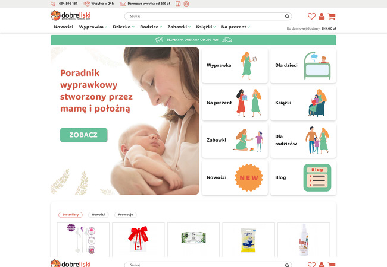
Task: Select the Bestsellery tab
Action: pos(70,215)
